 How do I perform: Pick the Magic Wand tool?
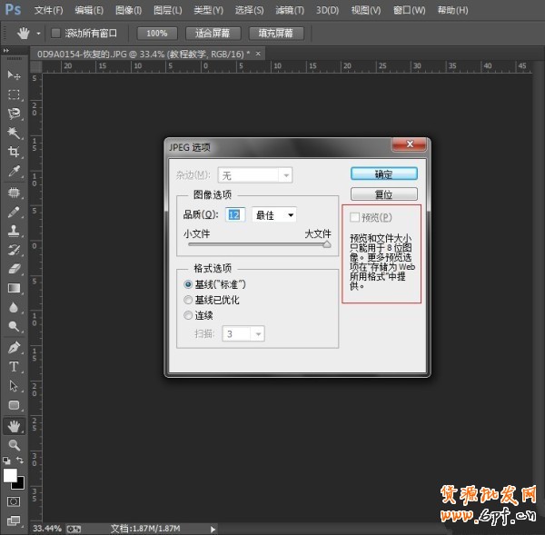[14, 133]
